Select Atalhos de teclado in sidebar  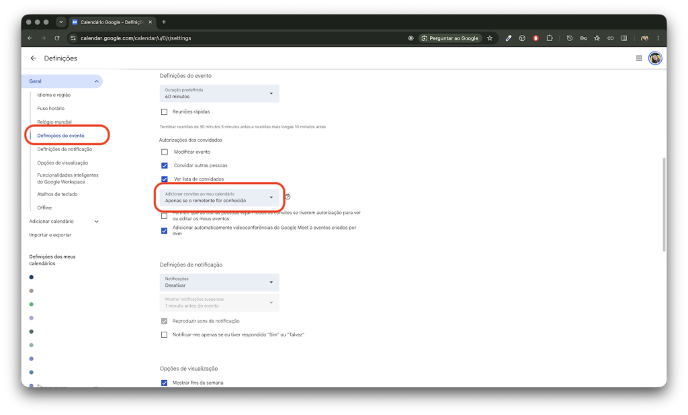point(57,194)
